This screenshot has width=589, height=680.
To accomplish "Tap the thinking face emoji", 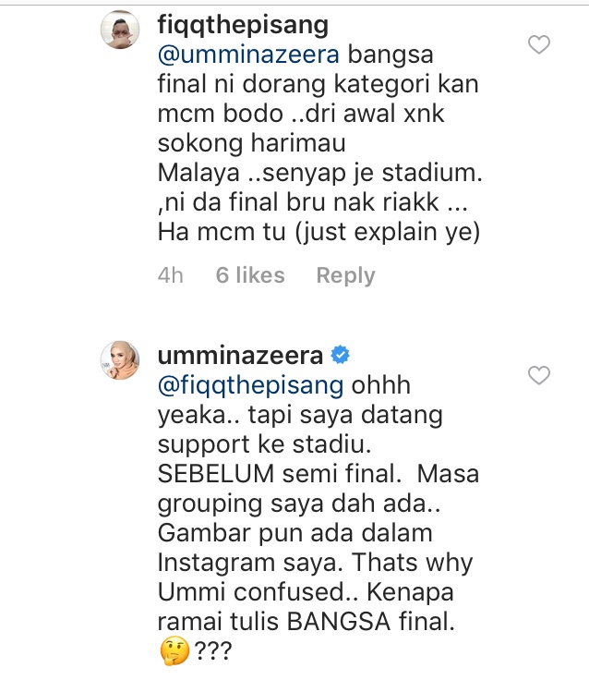I will coord(174,651).
